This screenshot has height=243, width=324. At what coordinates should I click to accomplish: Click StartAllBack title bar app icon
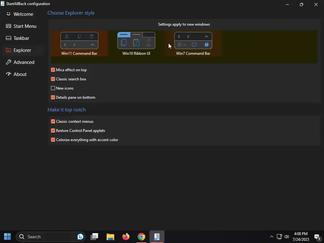tap(3, 4)
